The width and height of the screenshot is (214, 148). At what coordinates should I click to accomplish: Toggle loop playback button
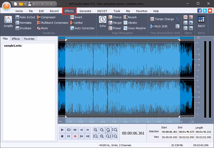[68, 130]
